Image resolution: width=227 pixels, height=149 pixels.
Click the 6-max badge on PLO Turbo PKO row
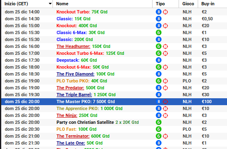(x=159, y=81)
